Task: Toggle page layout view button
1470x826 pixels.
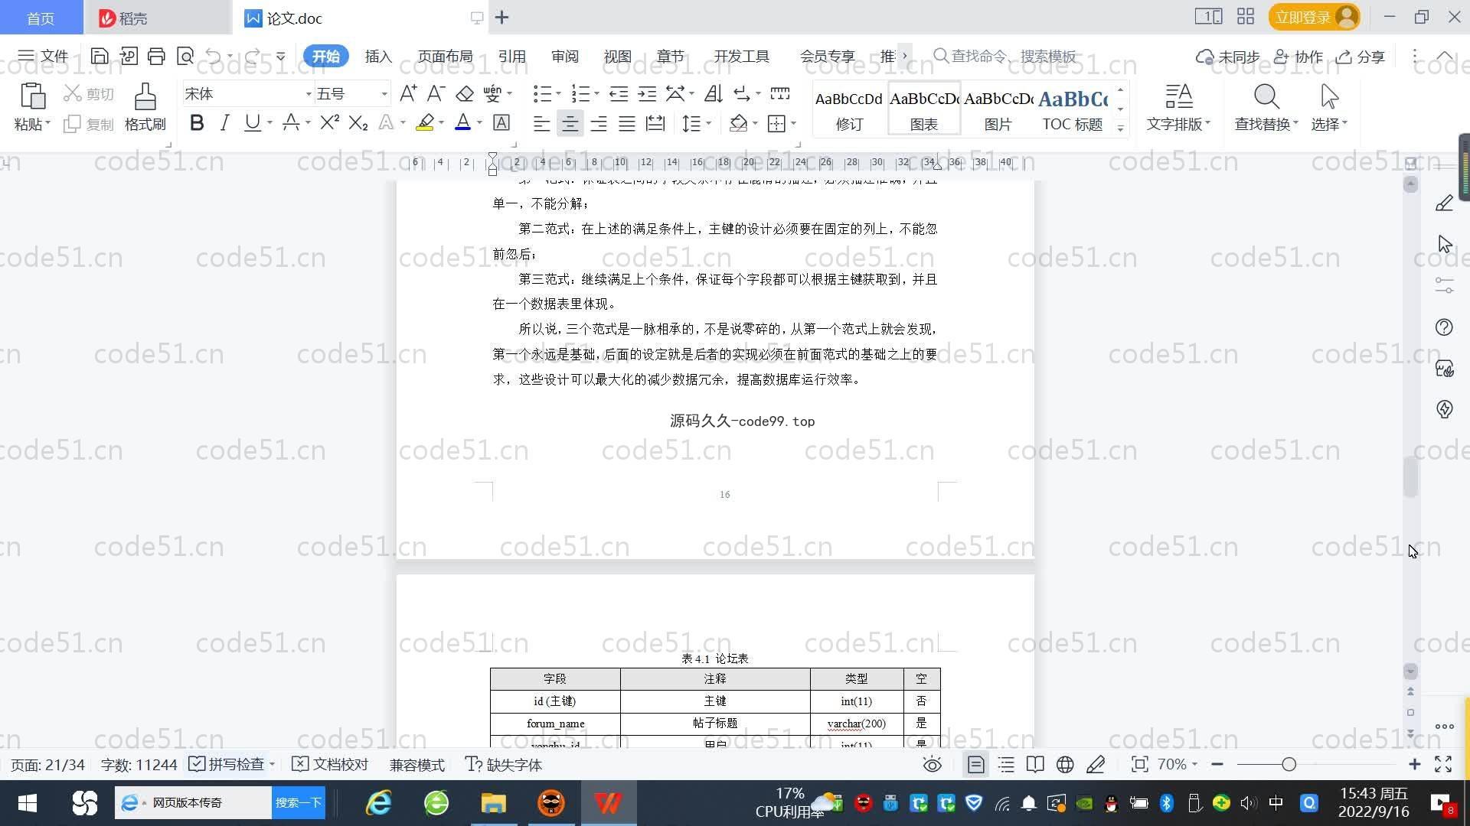Action: tap(976, 764)
